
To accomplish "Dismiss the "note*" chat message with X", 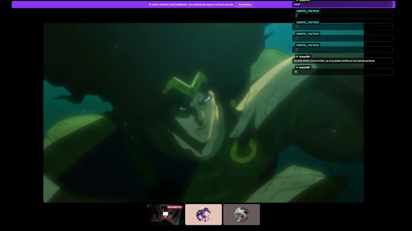I will tap(390, 4).
